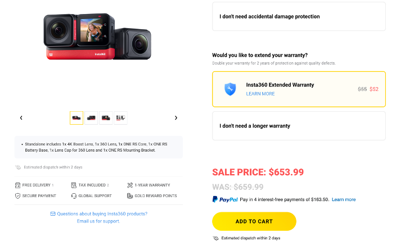Click the Gold Reward Points icon

(x=130, y=195)
